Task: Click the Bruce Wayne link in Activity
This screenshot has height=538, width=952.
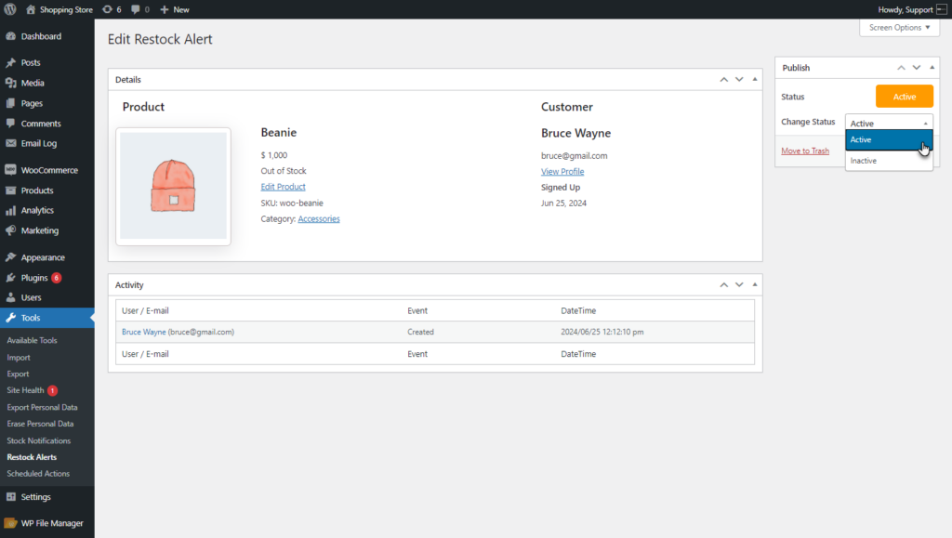Action: coord(144,332)
